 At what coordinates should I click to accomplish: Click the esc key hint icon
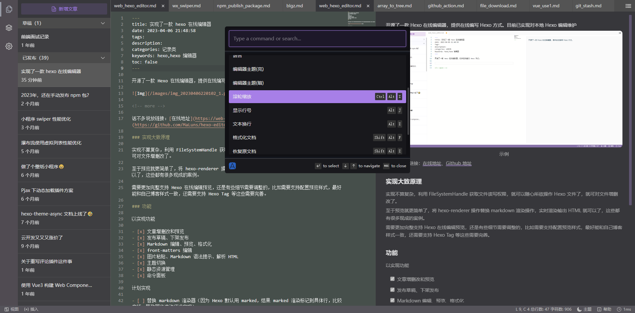pos(386,166)
